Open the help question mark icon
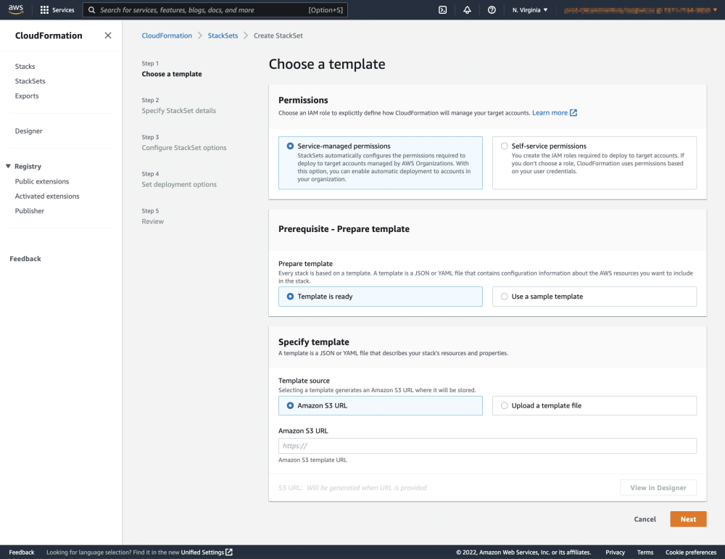Screen dimensions: 725x559 click(492, 10)
